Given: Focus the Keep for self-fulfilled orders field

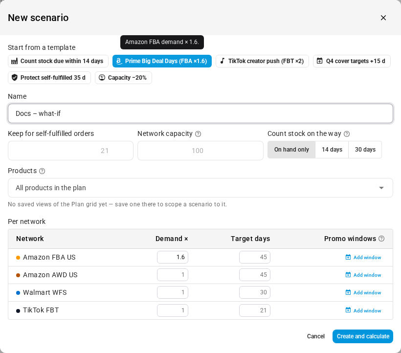Looking at the screenshot, I should click(70, 151).
